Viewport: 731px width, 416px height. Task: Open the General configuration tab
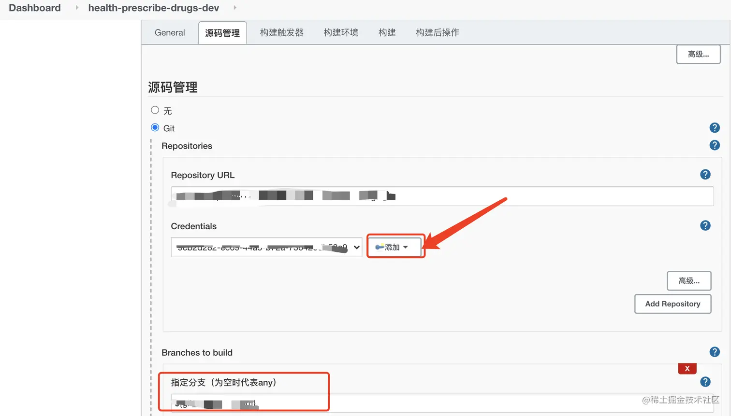[x=169, y=32]
